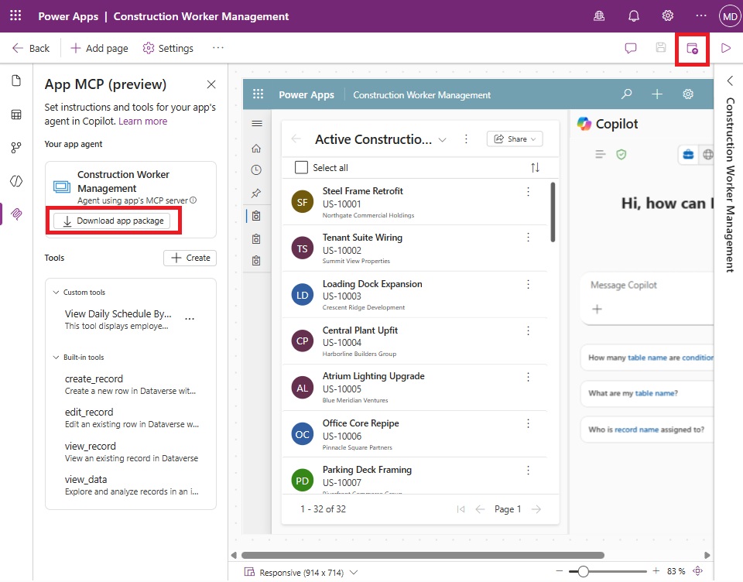Open Settings in the command bar
The width and height of the screenshot is (743, 582).
[168, 48]
